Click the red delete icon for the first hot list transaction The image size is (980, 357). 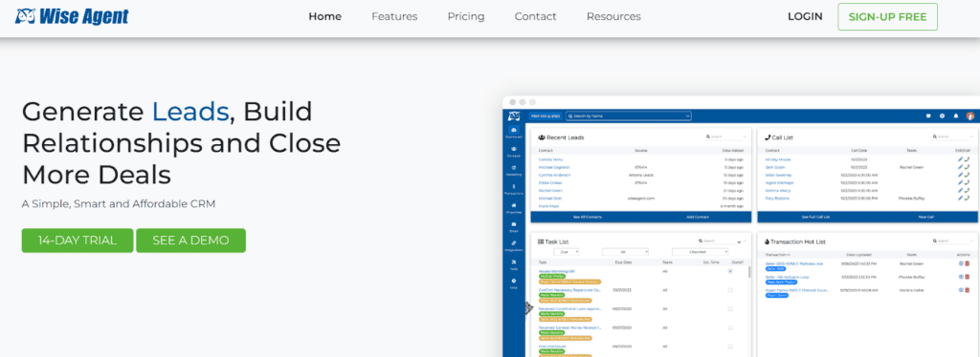[968, 263]
